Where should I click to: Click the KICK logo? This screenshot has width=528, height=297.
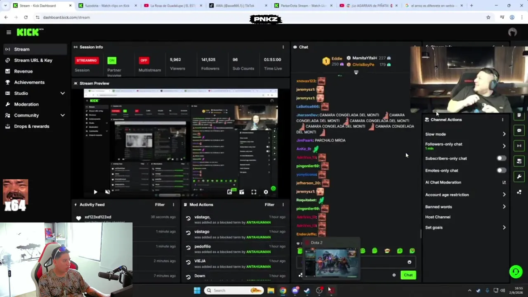(30, 32)
